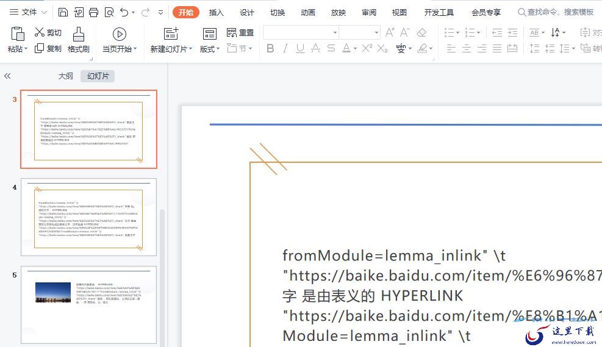
Task: Select the Format Painter (格式刷) tool
Action: point(78,40)
